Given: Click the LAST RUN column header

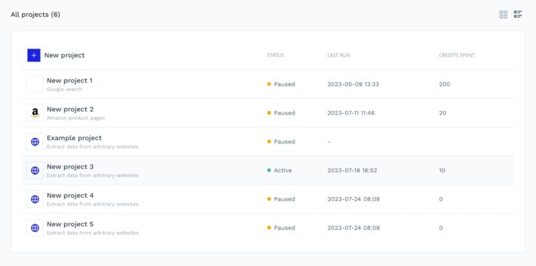Looking at the screenshot, I should pyautogui.click(x=338, y=55).
